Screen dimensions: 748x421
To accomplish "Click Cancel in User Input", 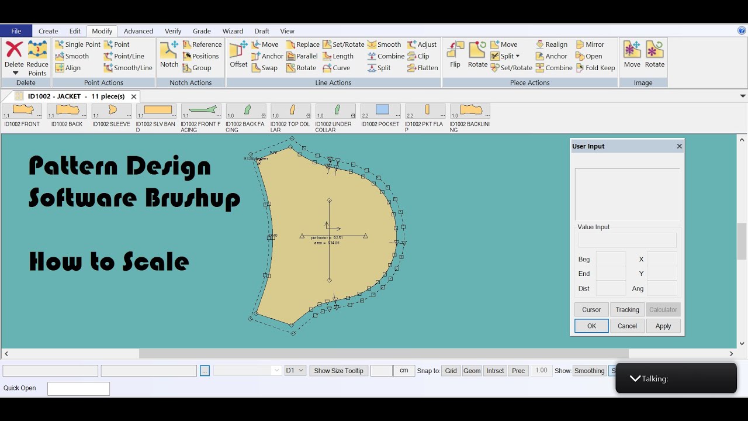I will click(627, 326).
